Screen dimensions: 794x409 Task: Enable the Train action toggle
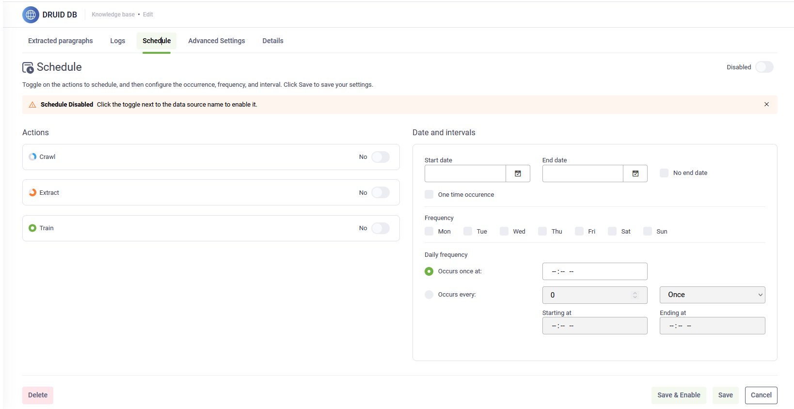pyautogui.click(x=381, y=228)
